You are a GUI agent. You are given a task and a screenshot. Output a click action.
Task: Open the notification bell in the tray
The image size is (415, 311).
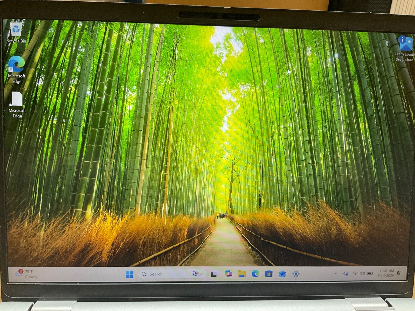(399, 273)
